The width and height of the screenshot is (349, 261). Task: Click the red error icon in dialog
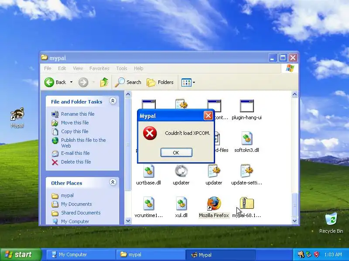pos(150,133)
